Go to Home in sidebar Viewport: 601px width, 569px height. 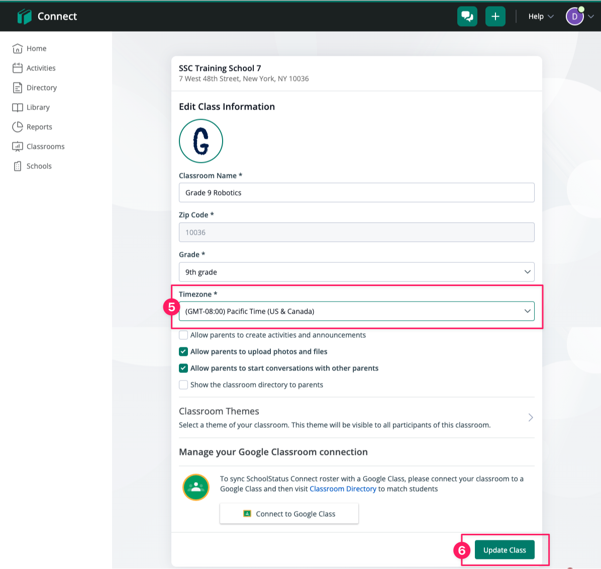coord(36,48)
